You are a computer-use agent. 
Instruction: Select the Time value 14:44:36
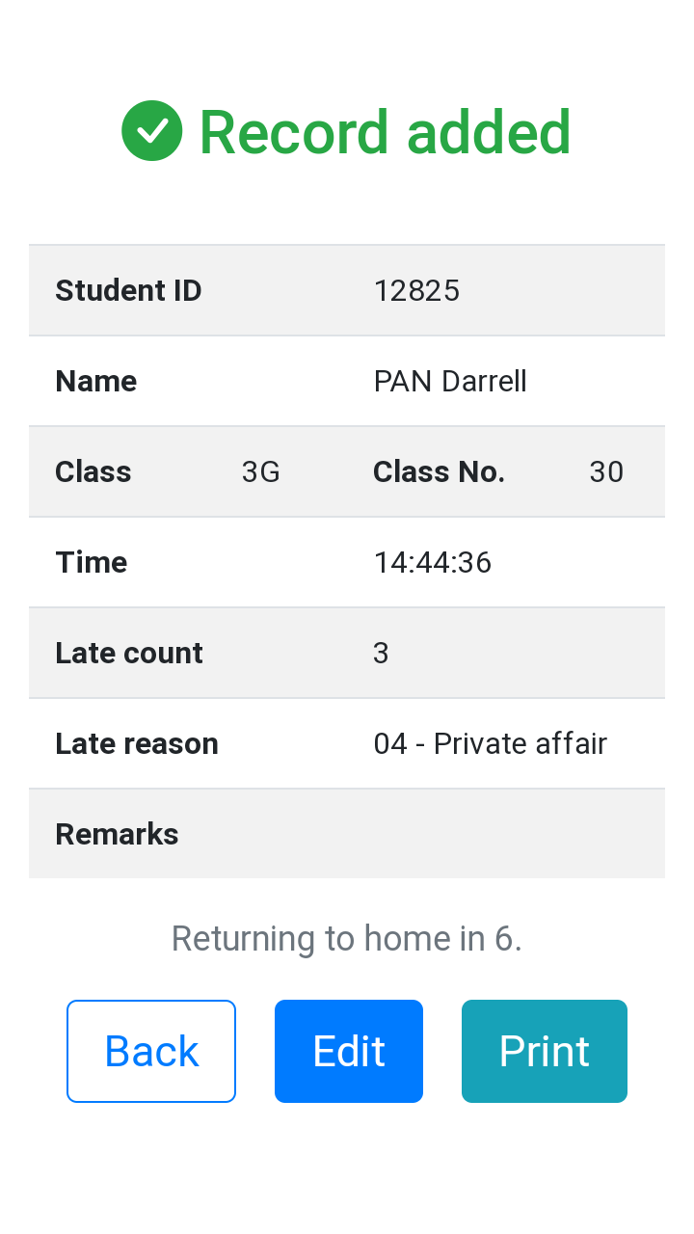[x=432, y=562]
